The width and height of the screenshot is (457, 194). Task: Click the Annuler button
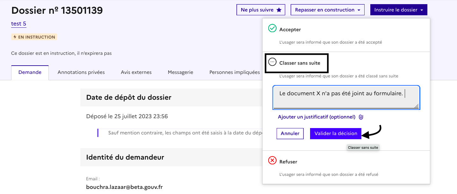coord(290,133)
